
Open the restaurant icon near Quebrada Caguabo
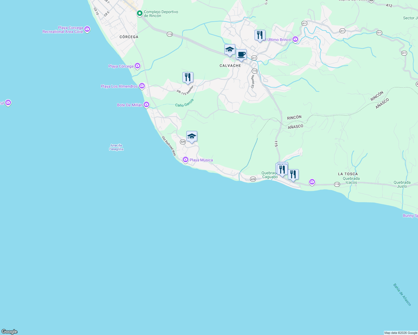[282, 169]
